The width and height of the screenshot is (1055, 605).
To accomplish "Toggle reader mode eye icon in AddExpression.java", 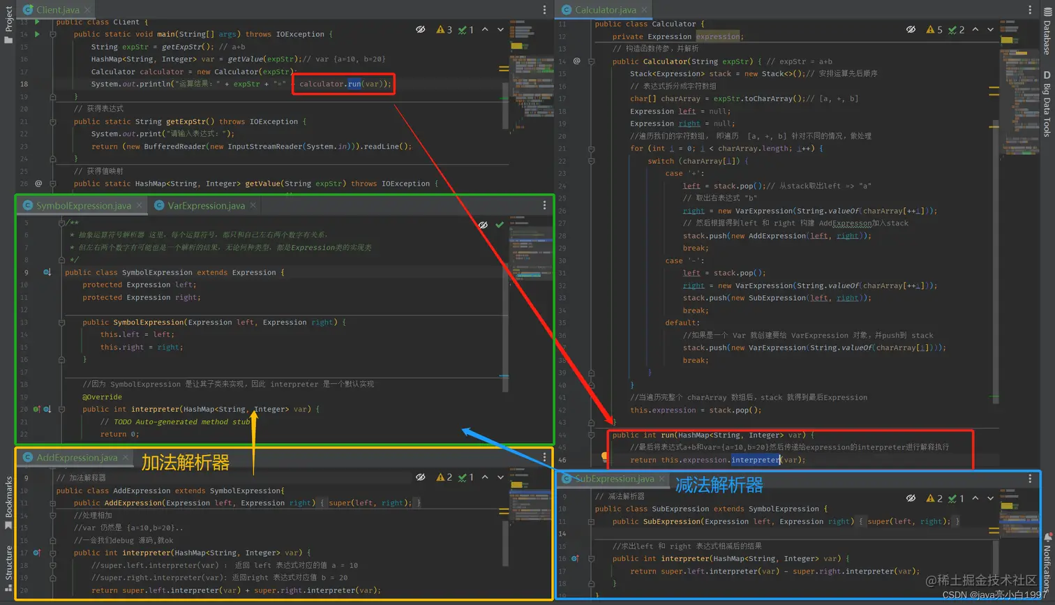I will [421, 477].
